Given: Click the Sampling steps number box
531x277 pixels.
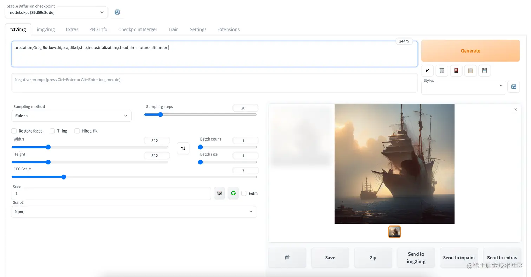Looking at the screenshot, I should [245, 108].
